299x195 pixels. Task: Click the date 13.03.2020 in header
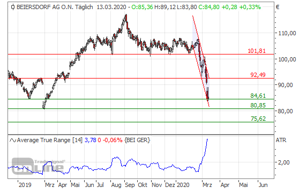point(111,7)
